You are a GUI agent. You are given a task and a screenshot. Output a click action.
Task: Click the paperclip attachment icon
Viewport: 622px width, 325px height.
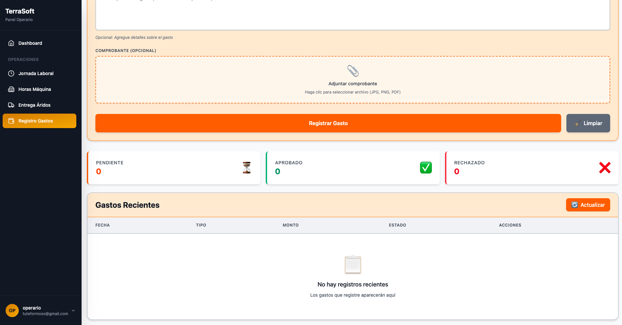pyautogui.click(x=353, y=71)
